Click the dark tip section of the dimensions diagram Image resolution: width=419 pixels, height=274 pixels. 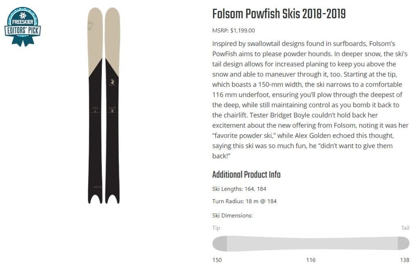(220, 243)
